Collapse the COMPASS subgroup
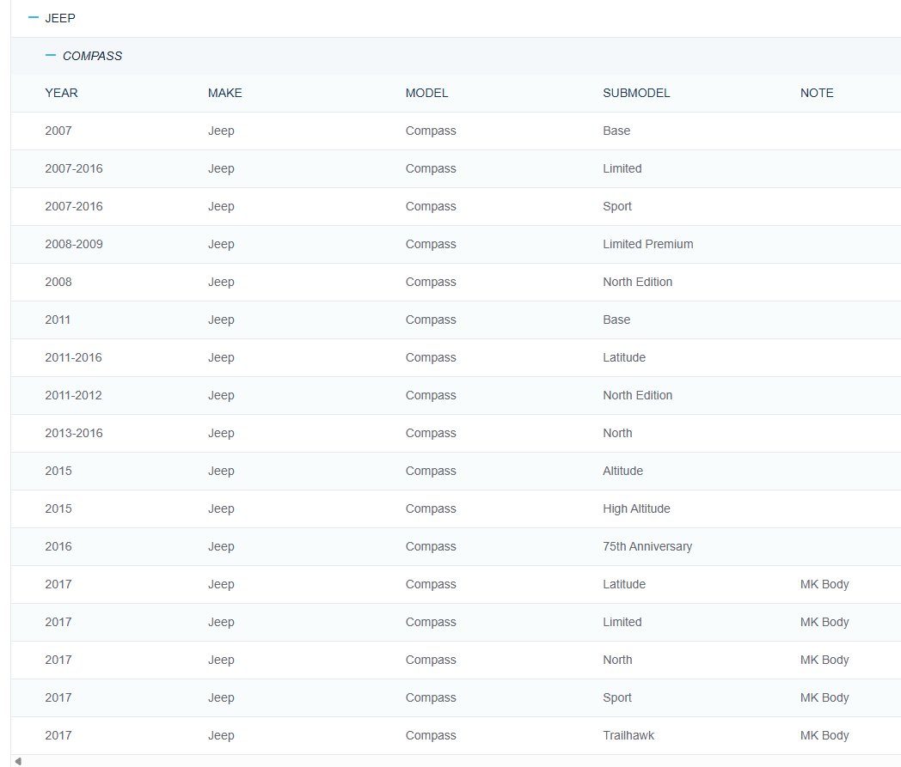901x767 pixels. 51,55
